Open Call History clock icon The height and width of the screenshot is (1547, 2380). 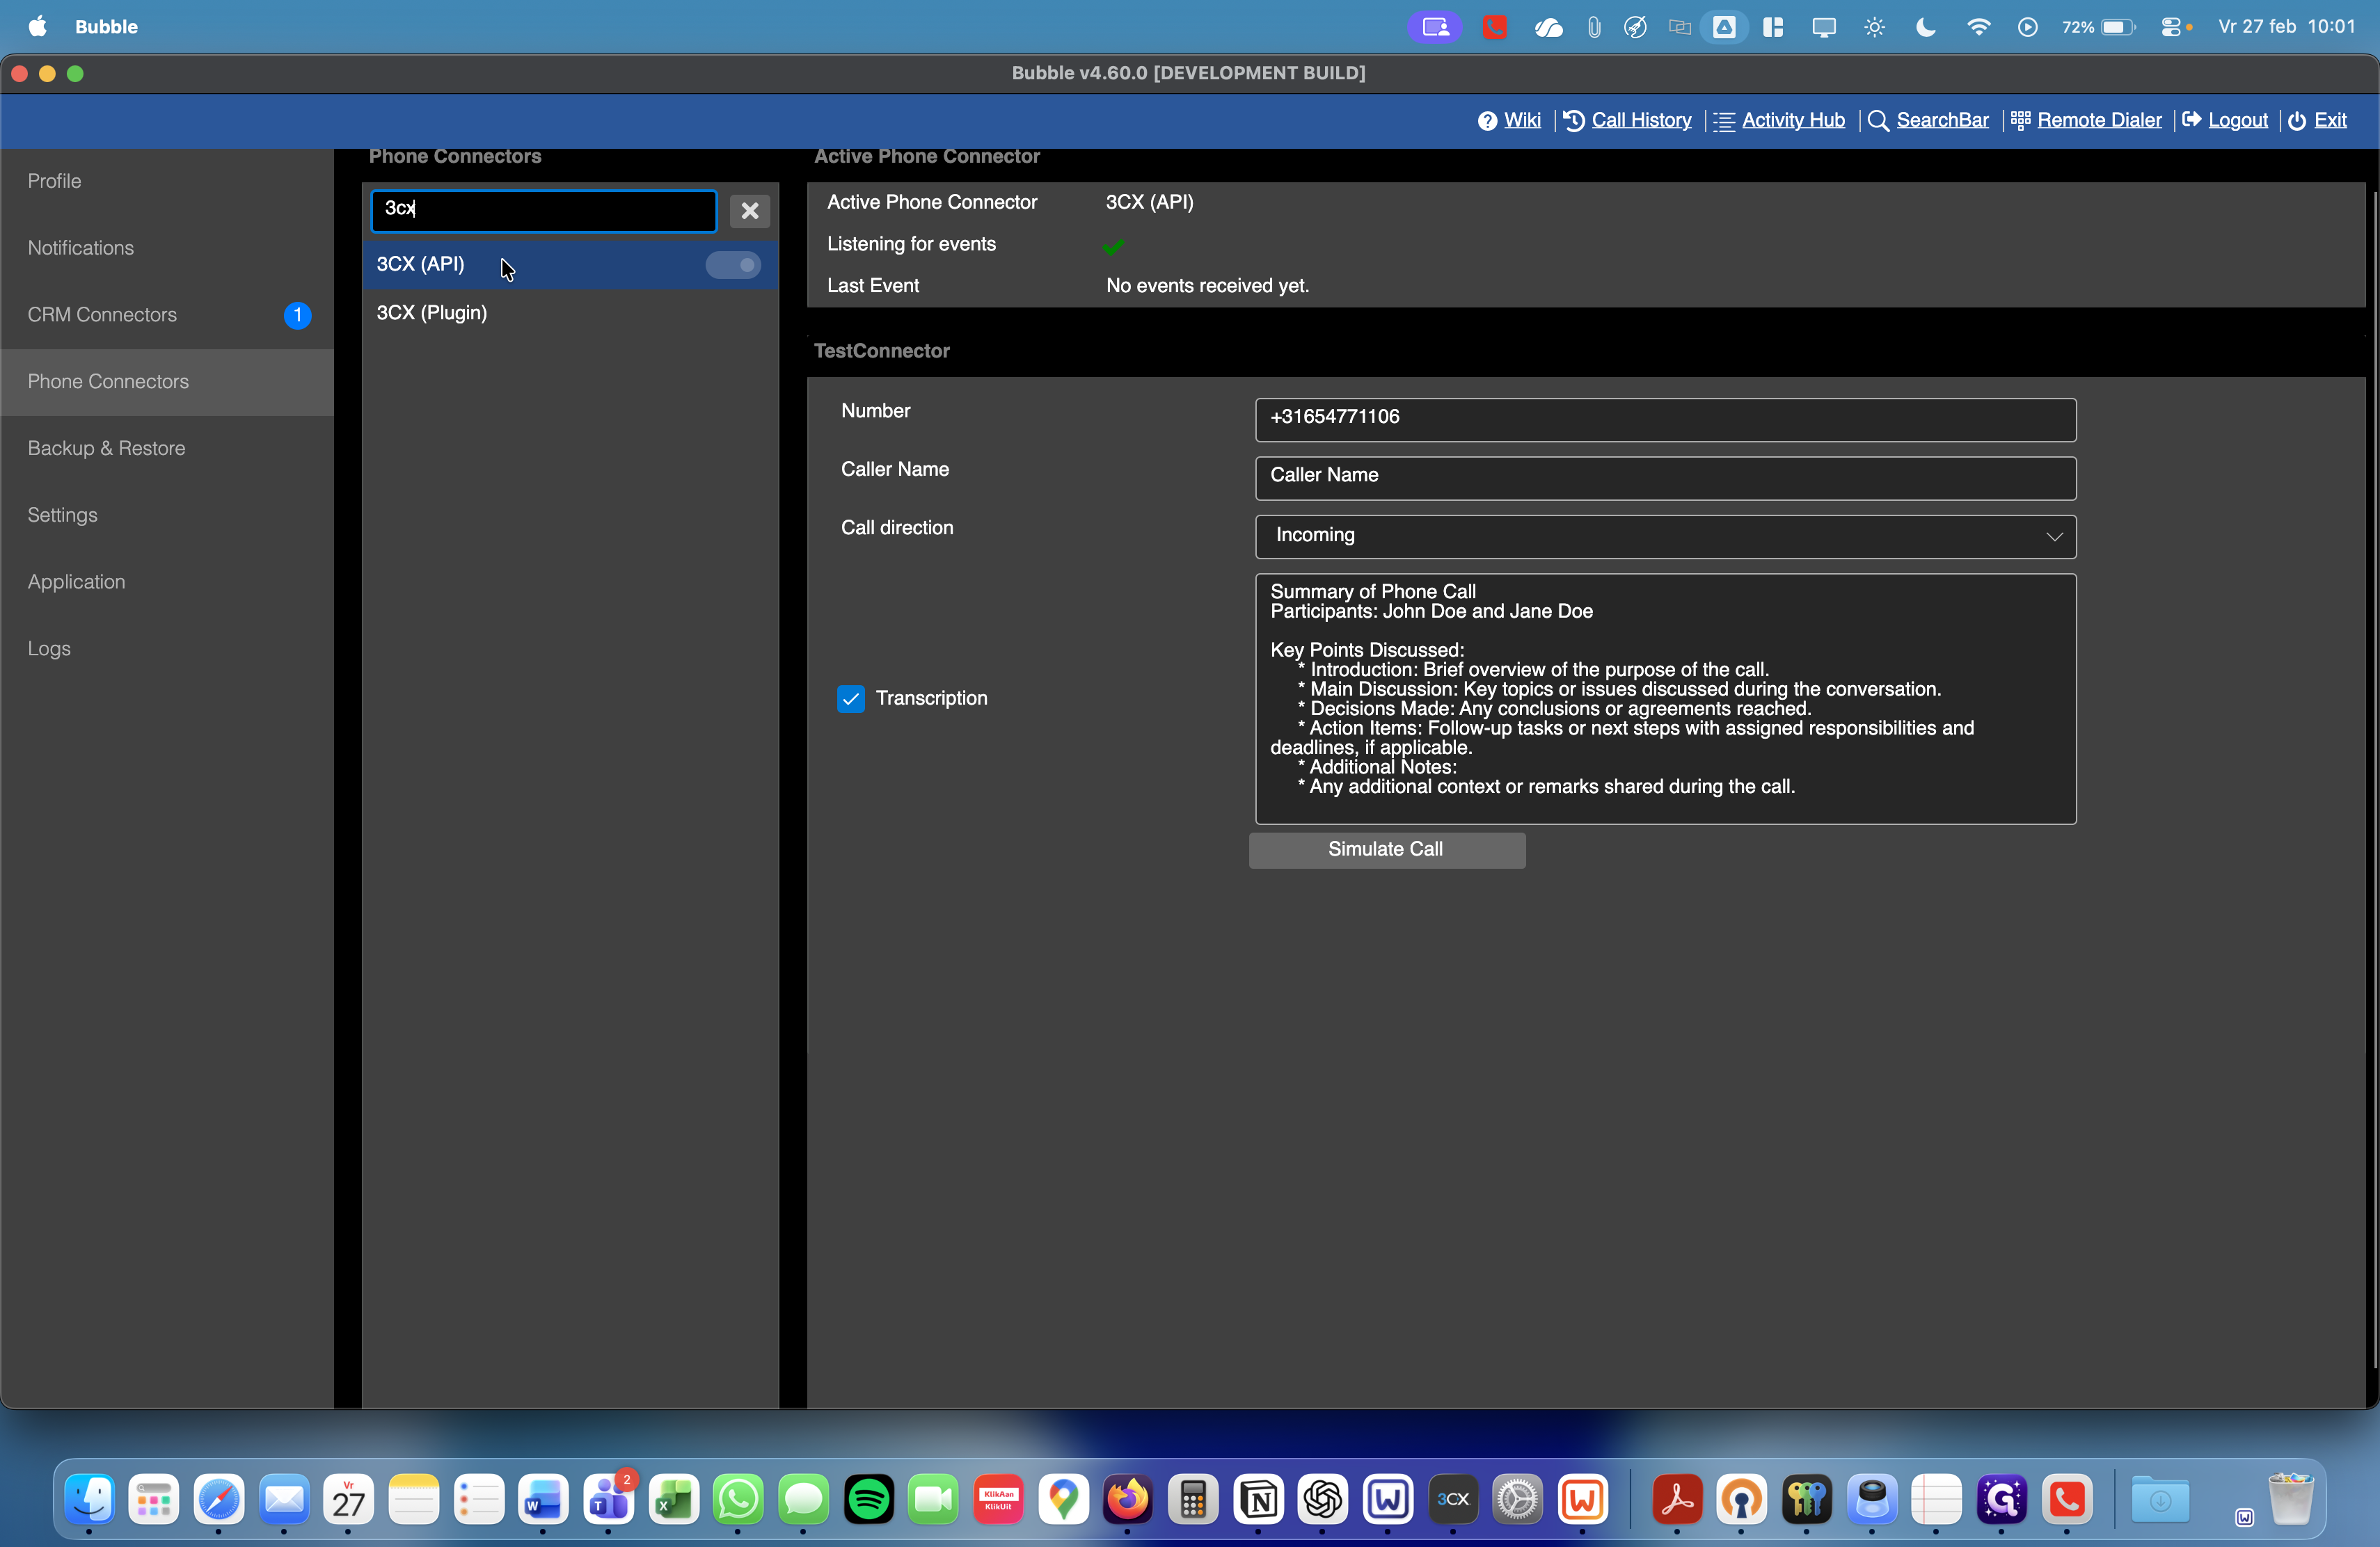[1573, 121]
